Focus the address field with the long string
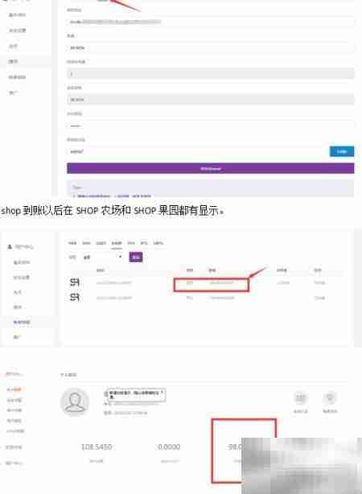The width and height of the screenshot is (362, 494). point(211,22)
